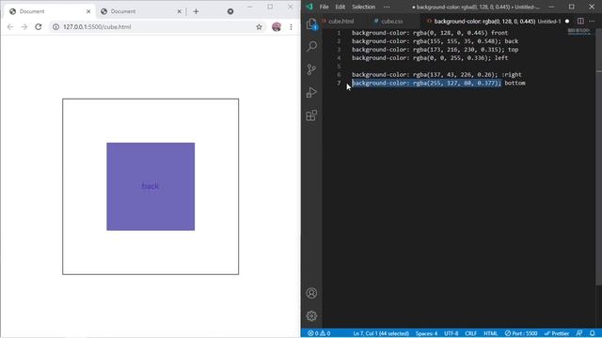Open the Search view in VS Code
The image size is (602, 338).
311,46
